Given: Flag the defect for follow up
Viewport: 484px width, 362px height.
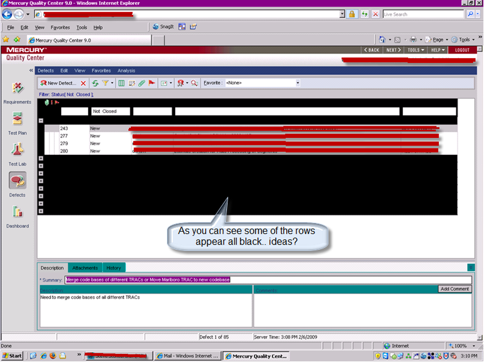Looking at the screenshot, I should point(151,83).
